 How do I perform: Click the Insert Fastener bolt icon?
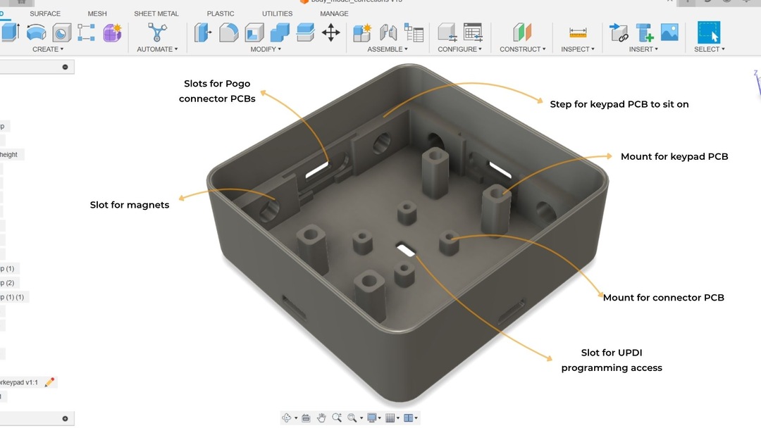click(x=645, y=33)
